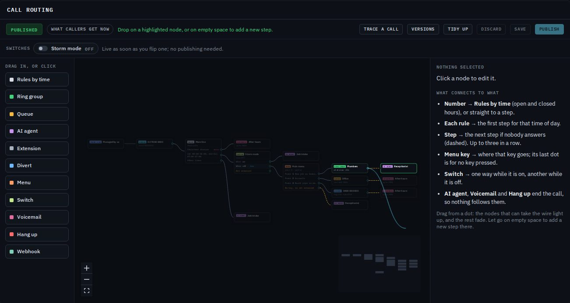Select the Managed by us node

[x=106, y=144]
